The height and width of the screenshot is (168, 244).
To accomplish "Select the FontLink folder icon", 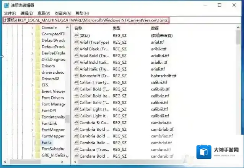I will 38,124.
